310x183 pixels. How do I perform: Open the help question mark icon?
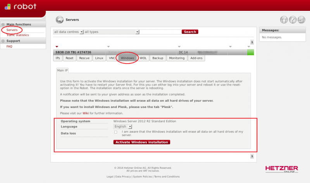[293, 20]
